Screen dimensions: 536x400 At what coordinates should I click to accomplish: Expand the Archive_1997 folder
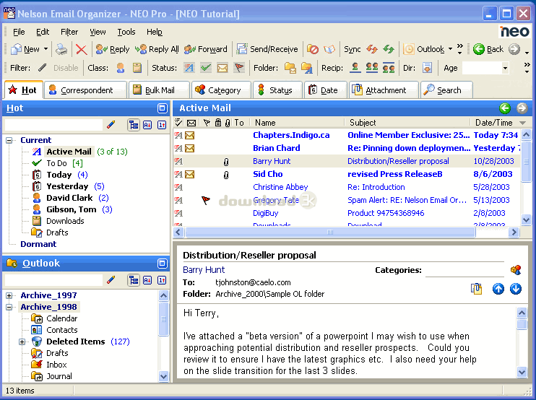[9, 295]
